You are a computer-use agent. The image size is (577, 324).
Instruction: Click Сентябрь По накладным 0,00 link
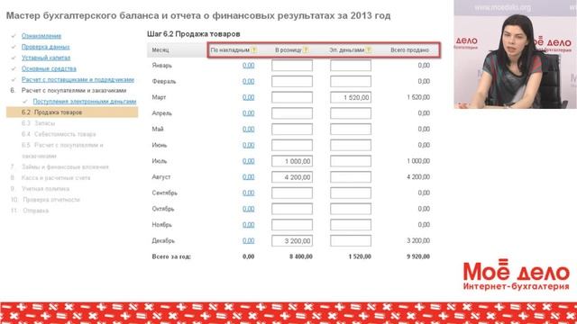point(249,193)
